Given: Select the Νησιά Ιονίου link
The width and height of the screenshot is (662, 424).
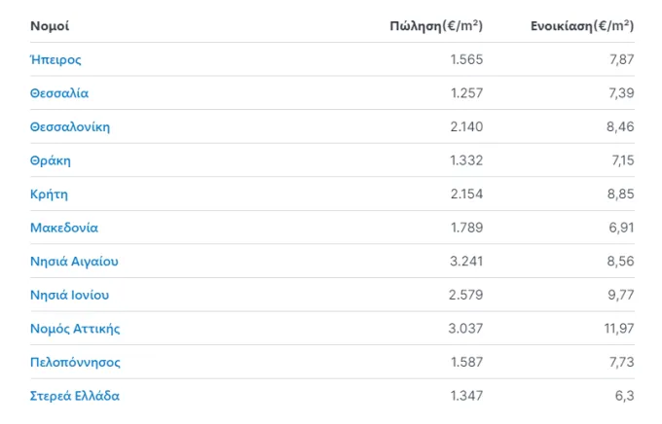Looking at the screenshot, I should (x=69, y=295).
